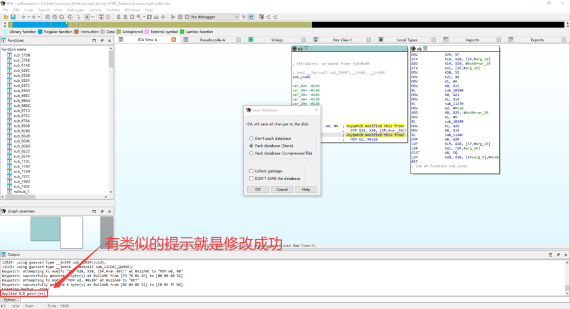The width and height of the screenshot is (570, 309).
Task: Click the Exports tab icon
Action: [511, 40]
